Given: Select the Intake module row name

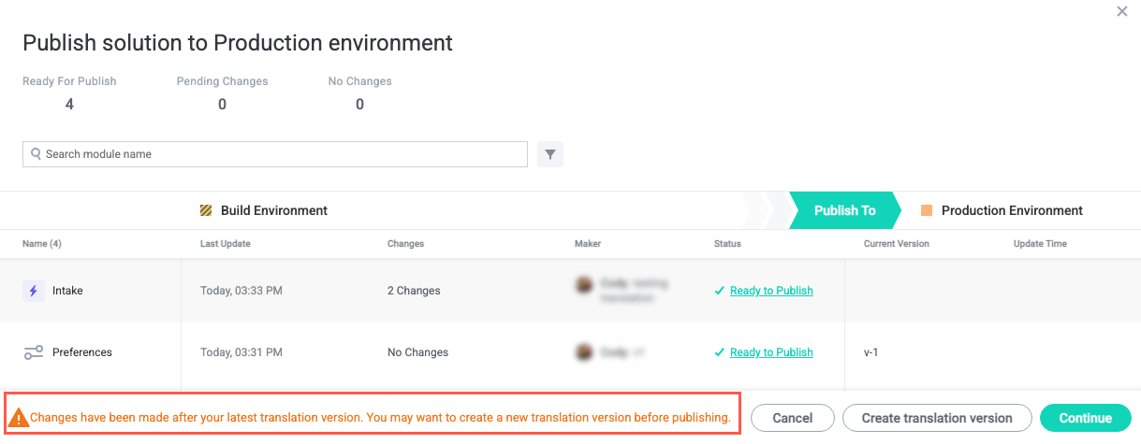Looking at the screenshot, I should click(x=67, y=291).
